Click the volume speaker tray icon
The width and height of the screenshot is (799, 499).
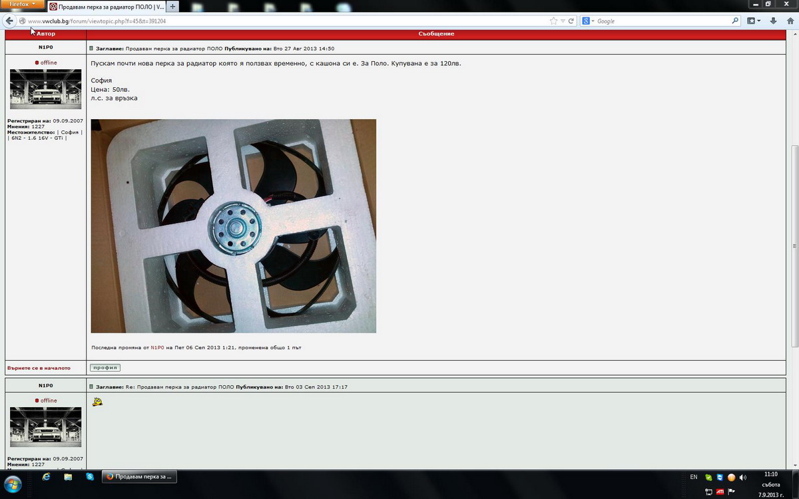pos(742,477)
